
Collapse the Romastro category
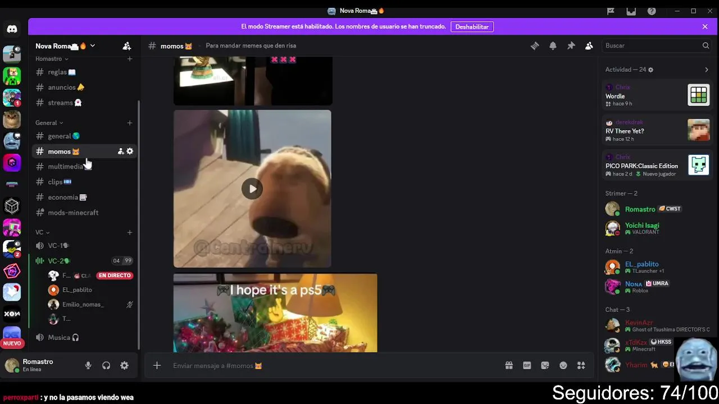pos(52,59)
